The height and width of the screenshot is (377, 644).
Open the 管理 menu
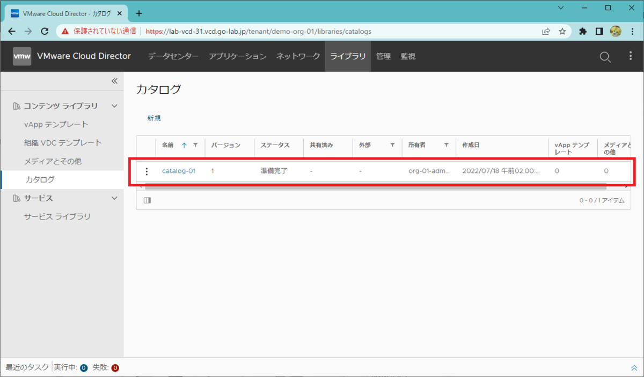pyautogui.click(x=383, y=56)
